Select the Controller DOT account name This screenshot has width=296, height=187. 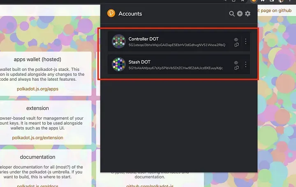[143, 39]
